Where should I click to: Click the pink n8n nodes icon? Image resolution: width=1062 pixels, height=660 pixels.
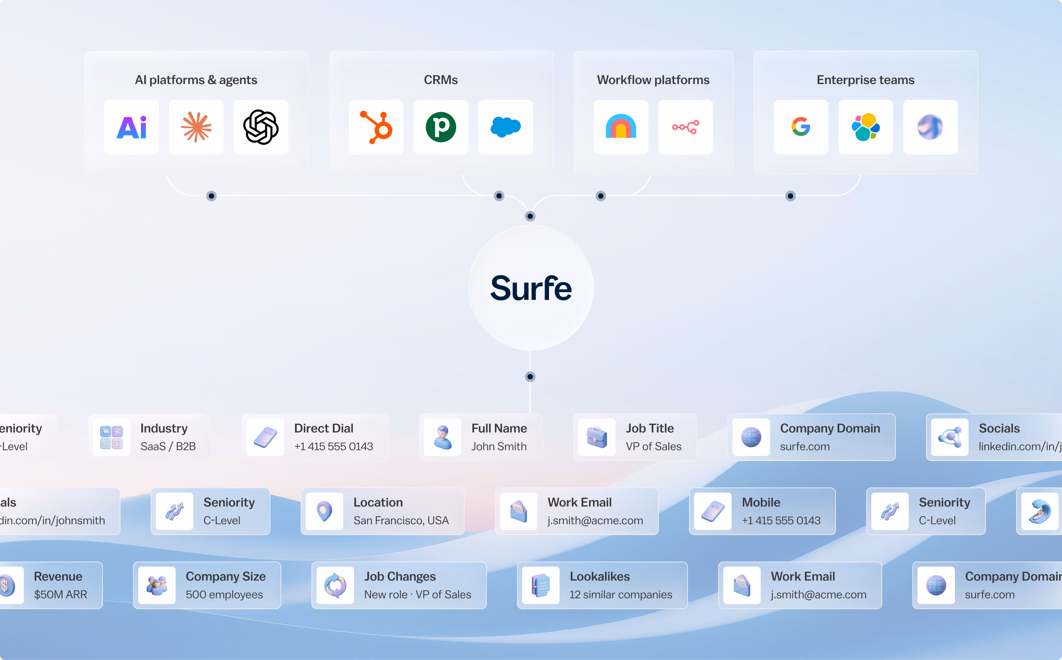(x=685, y=127)
